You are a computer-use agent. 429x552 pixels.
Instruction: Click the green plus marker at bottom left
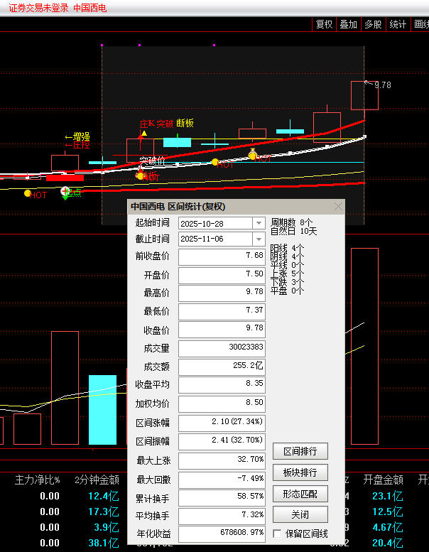coord(65,192)
